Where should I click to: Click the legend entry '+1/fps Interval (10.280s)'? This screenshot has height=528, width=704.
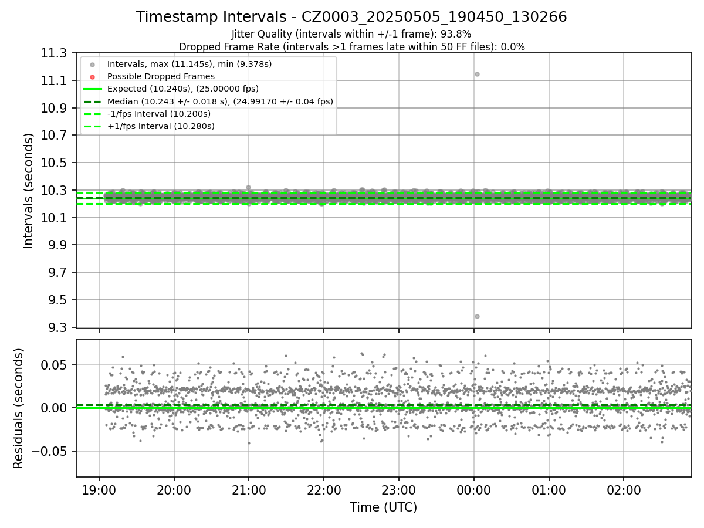(x=161, y=126)
